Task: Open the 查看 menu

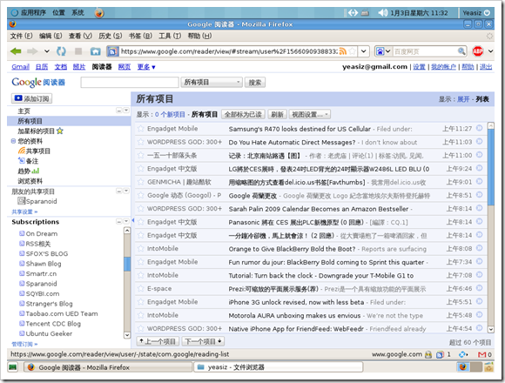Action: (80, 36)
